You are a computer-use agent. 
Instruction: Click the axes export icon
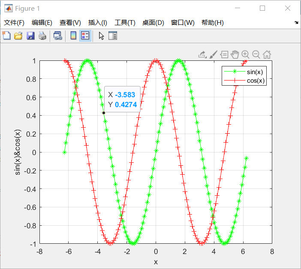click(202, 55)
